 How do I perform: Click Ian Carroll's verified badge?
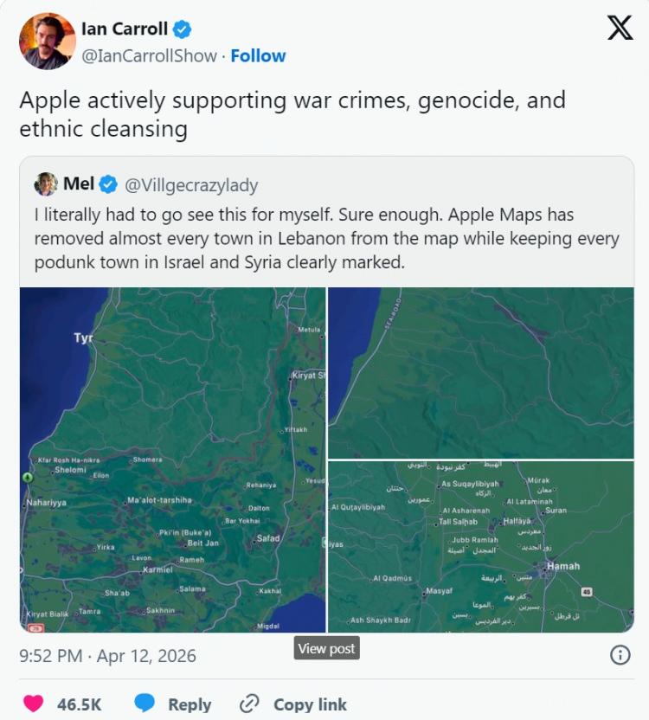click(182, 29)
